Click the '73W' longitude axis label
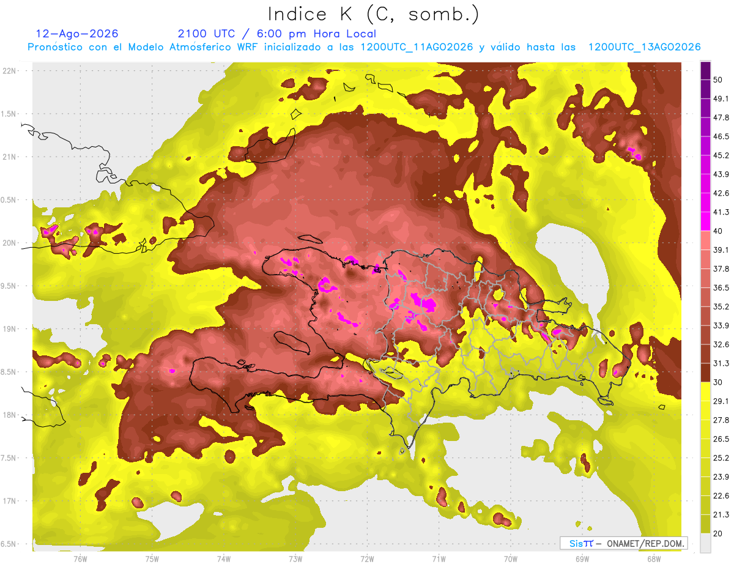The height and width of the screenshot is (567, 734). point(295,558)
